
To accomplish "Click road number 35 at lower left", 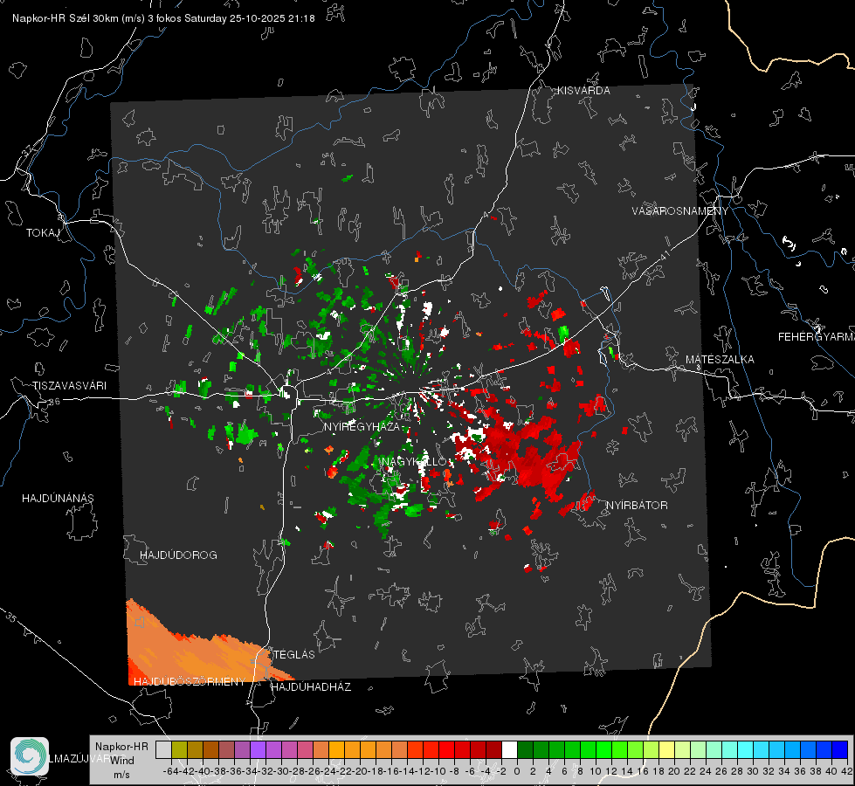I will [10, 617].
